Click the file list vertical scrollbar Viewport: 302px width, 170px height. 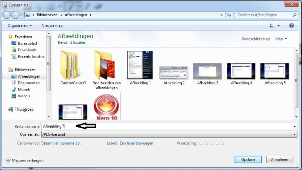[296, 83]
